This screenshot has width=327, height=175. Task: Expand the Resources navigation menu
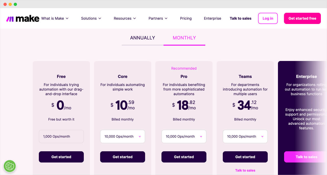click(x=125, y=18)
